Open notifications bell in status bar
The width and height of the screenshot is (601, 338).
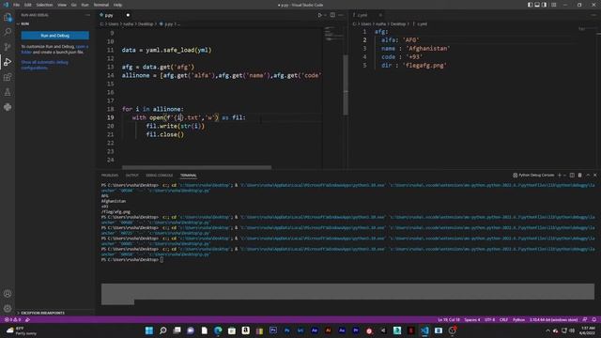pos(594,319)
